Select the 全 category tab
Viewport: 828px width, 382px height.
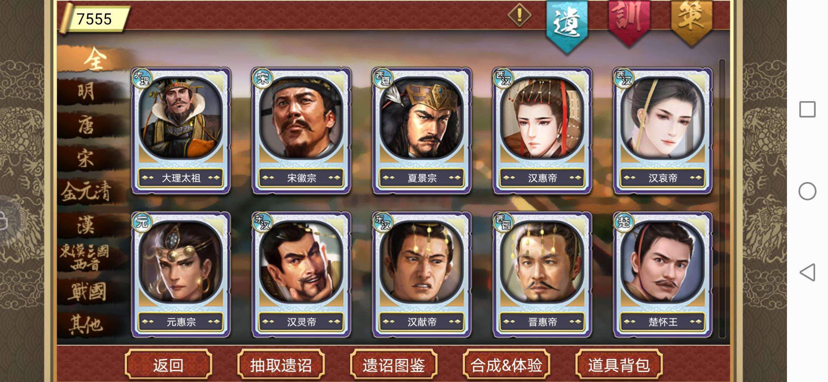(x=94, y=59)
